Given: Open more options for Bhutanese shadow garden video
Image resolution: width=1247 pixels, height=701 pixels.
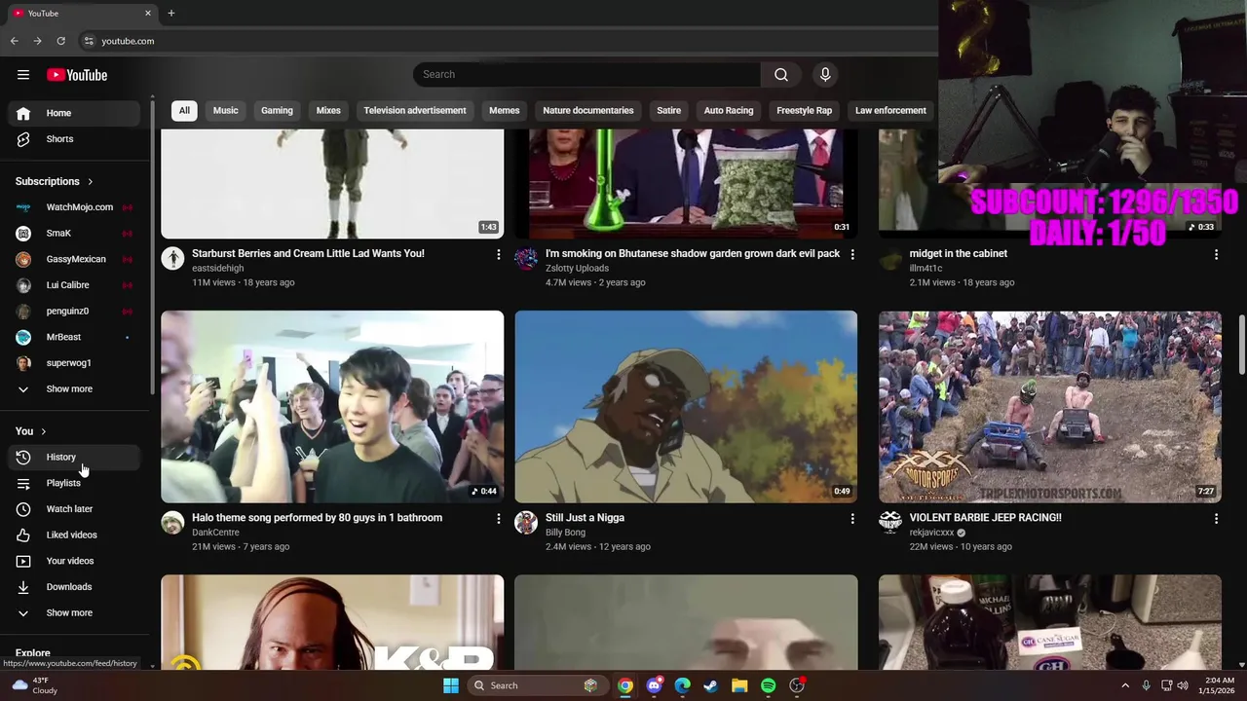Looking at the screenshot, I should [852, 254].
